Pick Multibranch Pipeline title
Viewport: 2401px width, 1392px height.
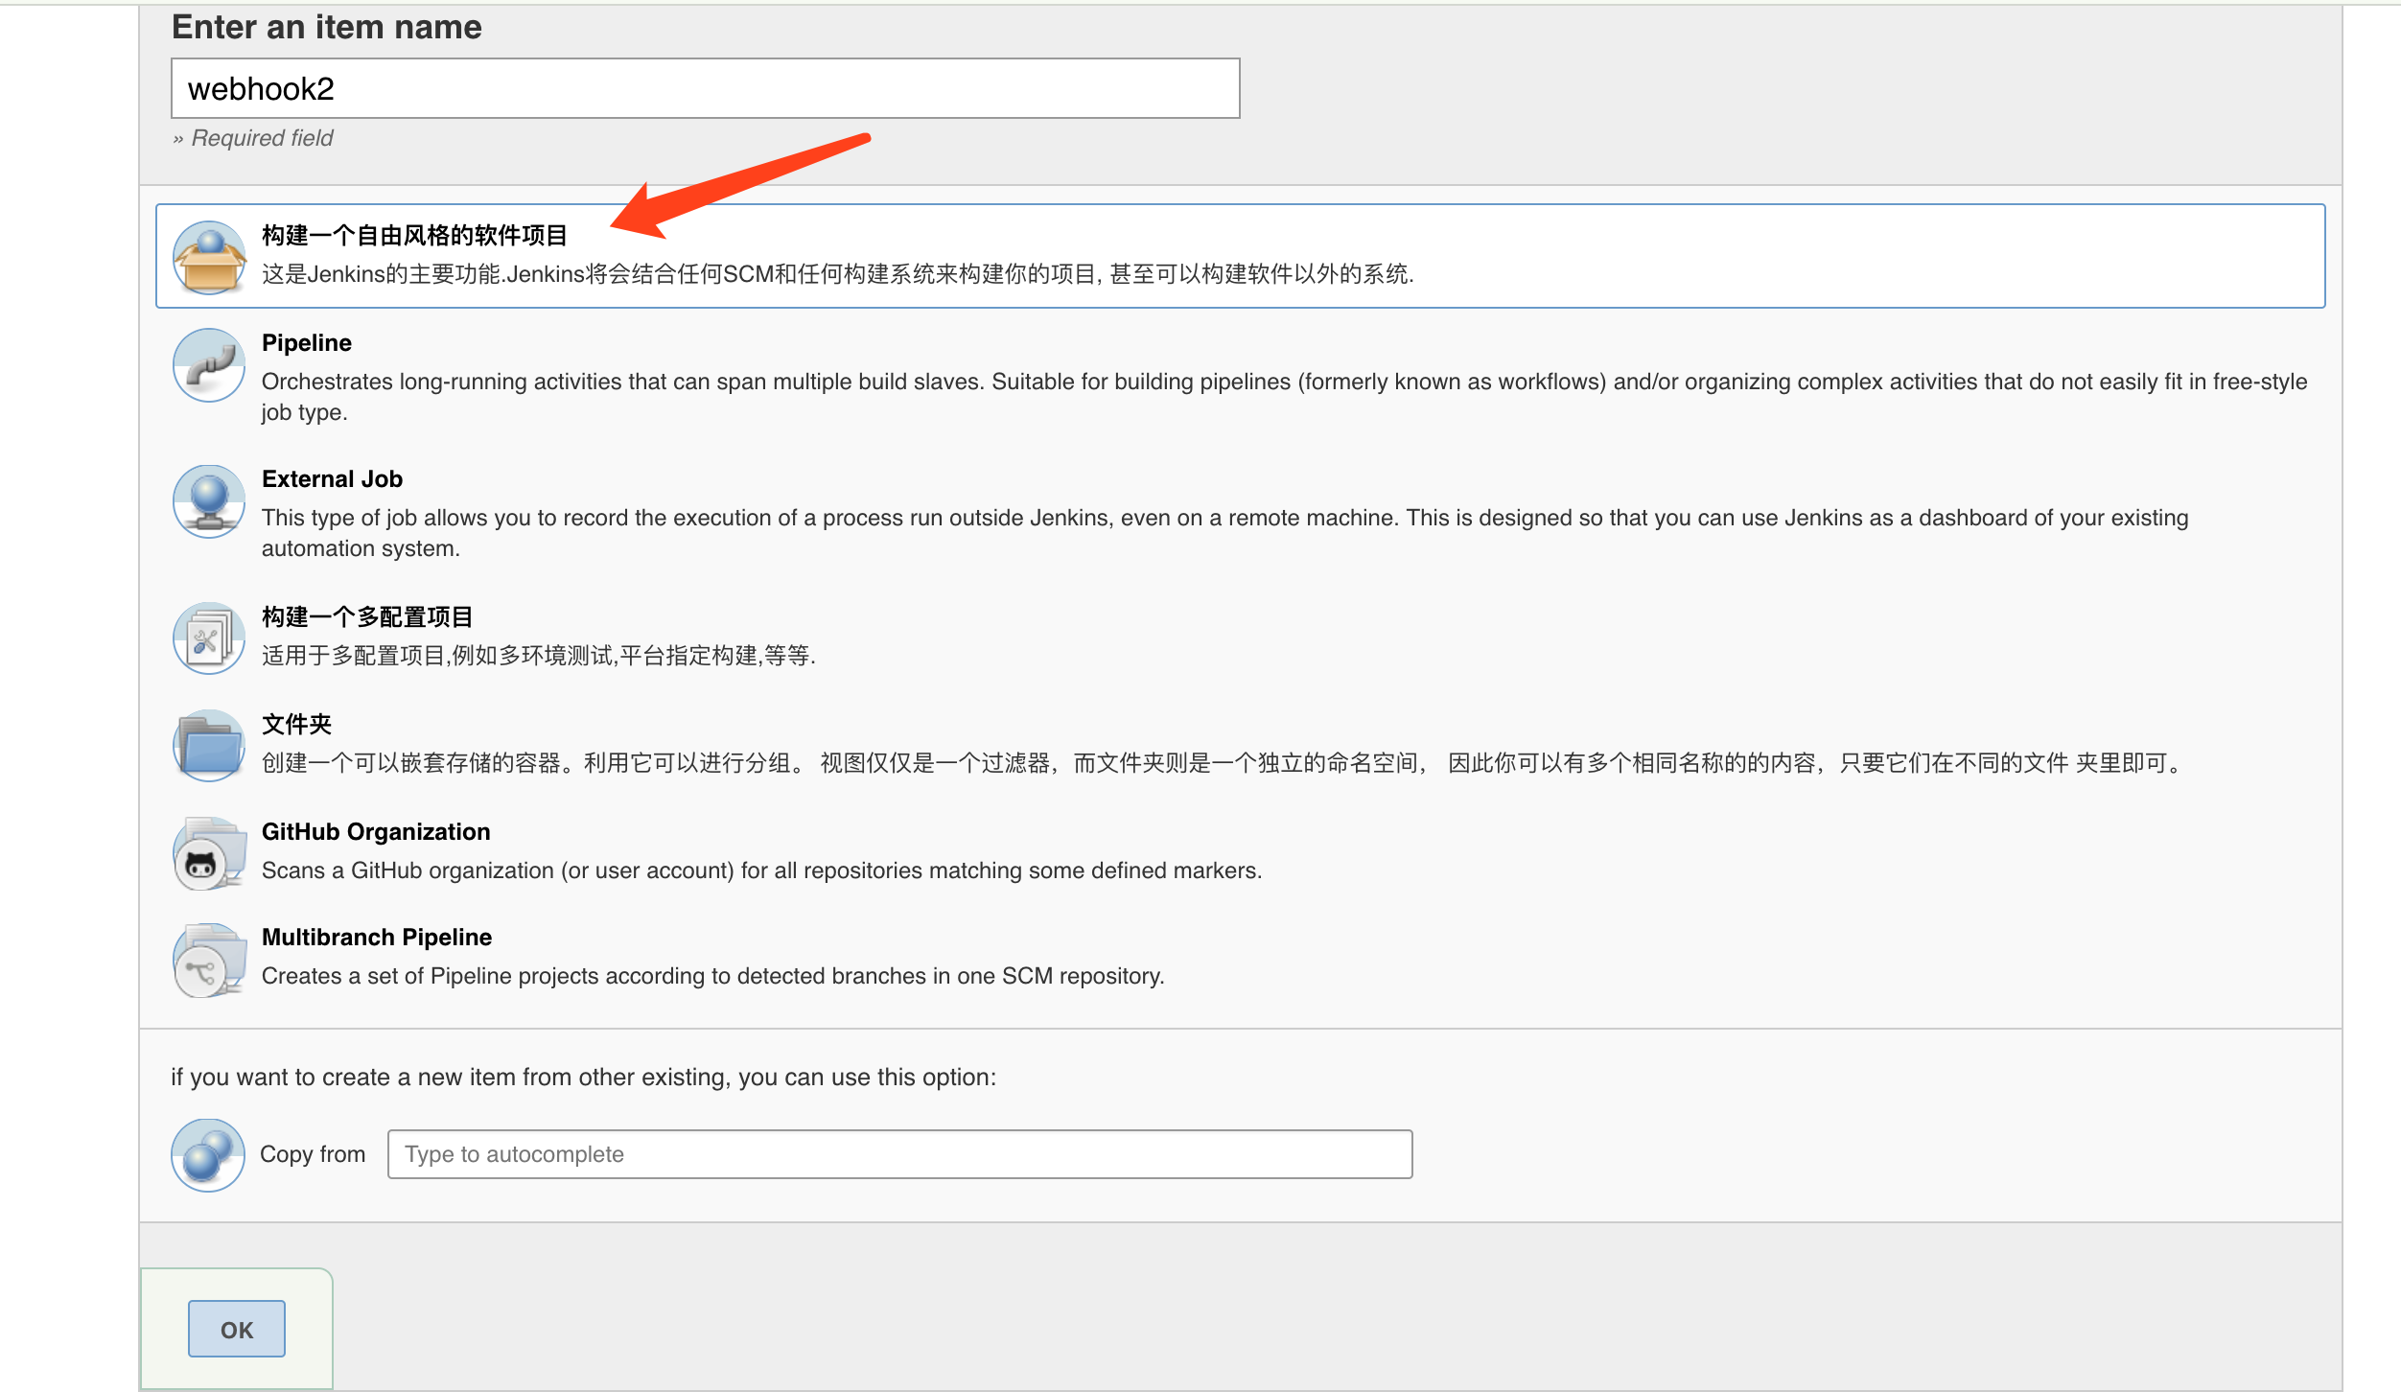(376, 938)
